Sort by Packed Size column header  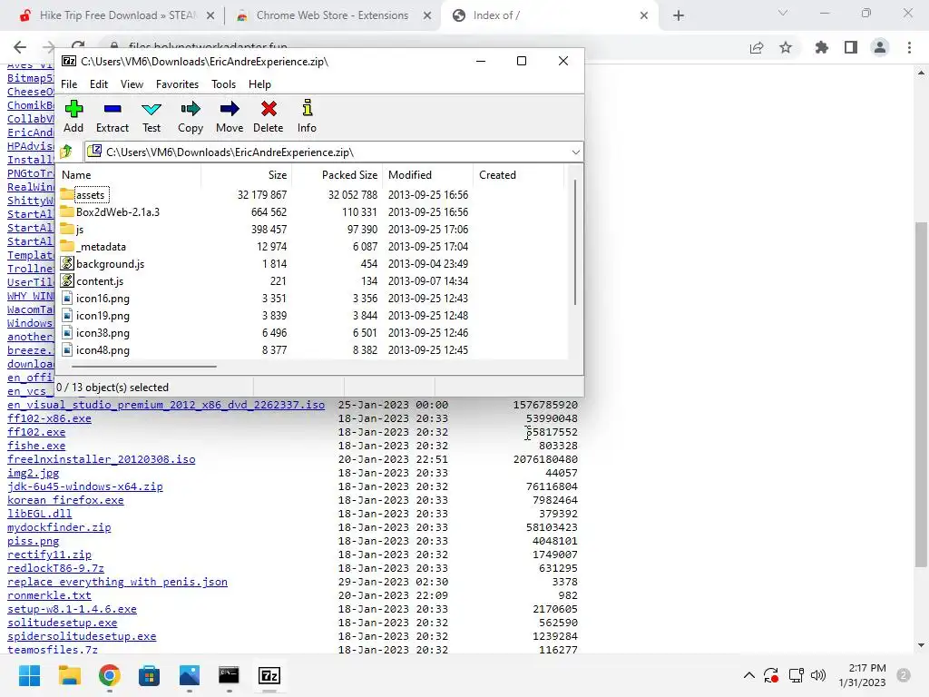pyautogui.click(x=337, y=175)
